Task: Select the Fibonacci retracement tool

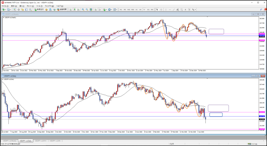Action: tap(181, 10)
